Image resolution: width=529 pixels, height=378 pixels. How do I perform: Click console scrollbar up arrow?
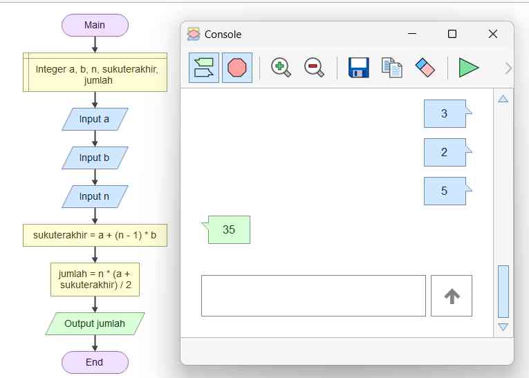coord(503,98)
